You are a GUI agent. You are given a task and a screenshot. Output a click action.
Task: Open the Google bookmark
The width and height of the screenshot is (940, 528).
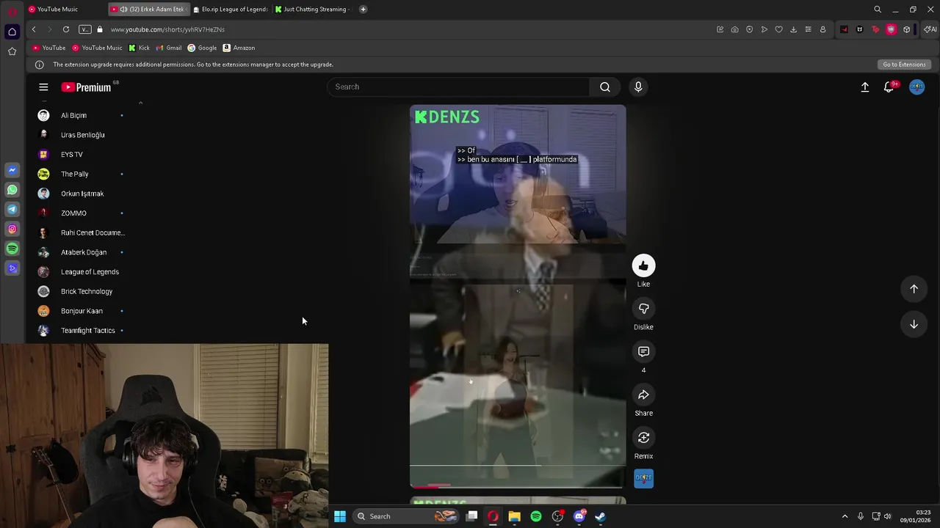coord(202,48)
